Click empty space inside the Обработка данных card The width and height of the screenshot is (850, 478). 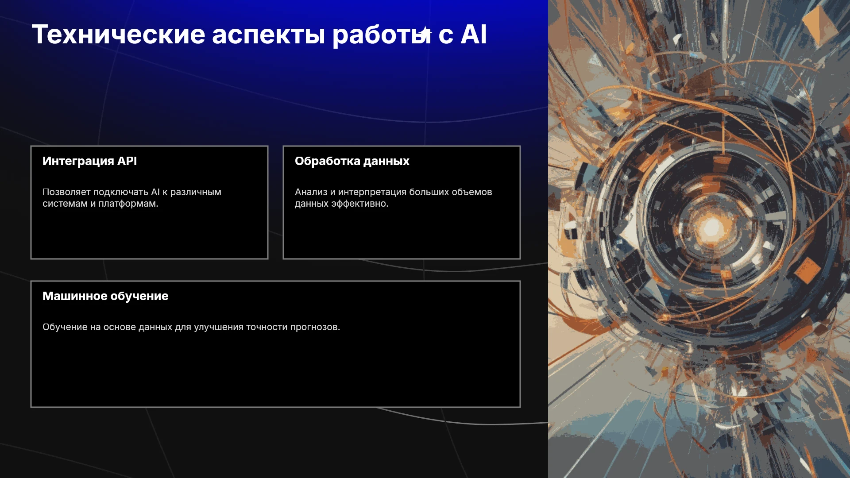[x=402, y=235]
